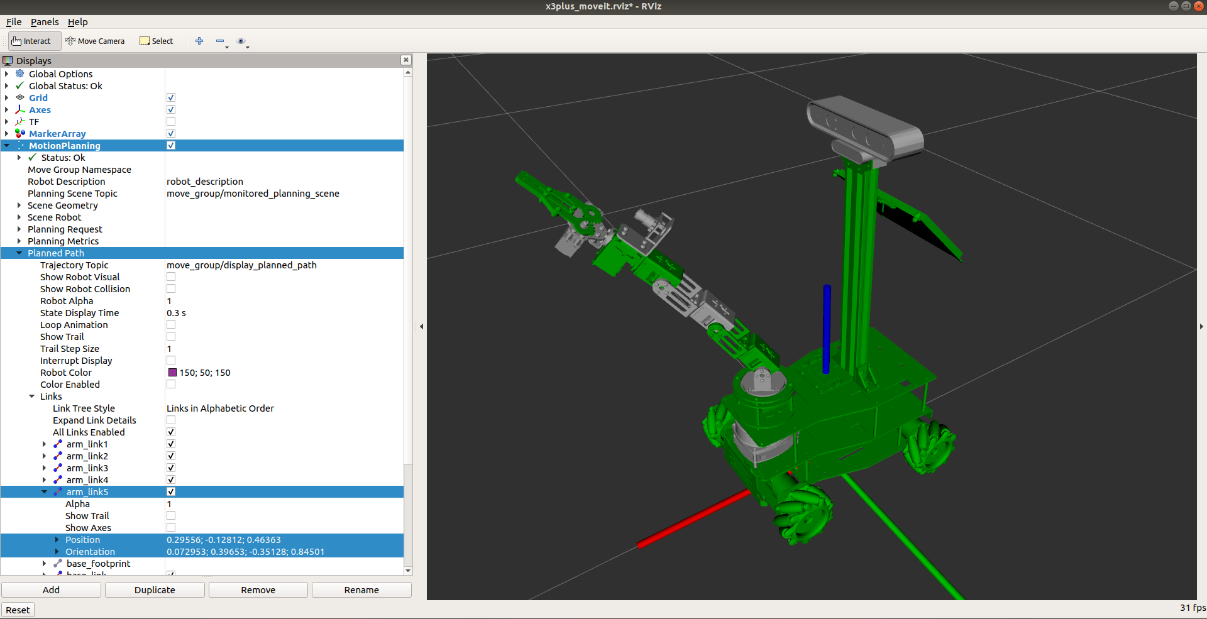The height and width of the screenshot is (619, 1207).
Task: Activate the Move Camera tool
Action: pyautogui.click(x=95, y=41)
